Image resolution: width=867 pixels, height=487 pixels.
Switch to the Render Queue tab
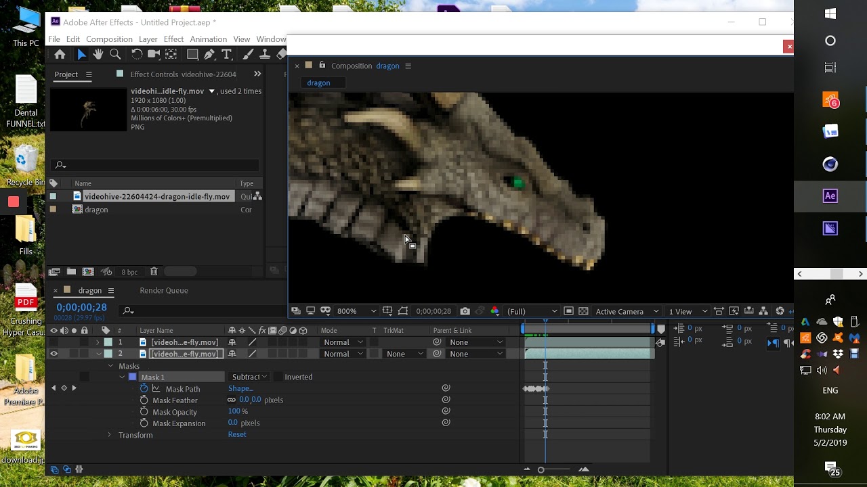[164, 290]
